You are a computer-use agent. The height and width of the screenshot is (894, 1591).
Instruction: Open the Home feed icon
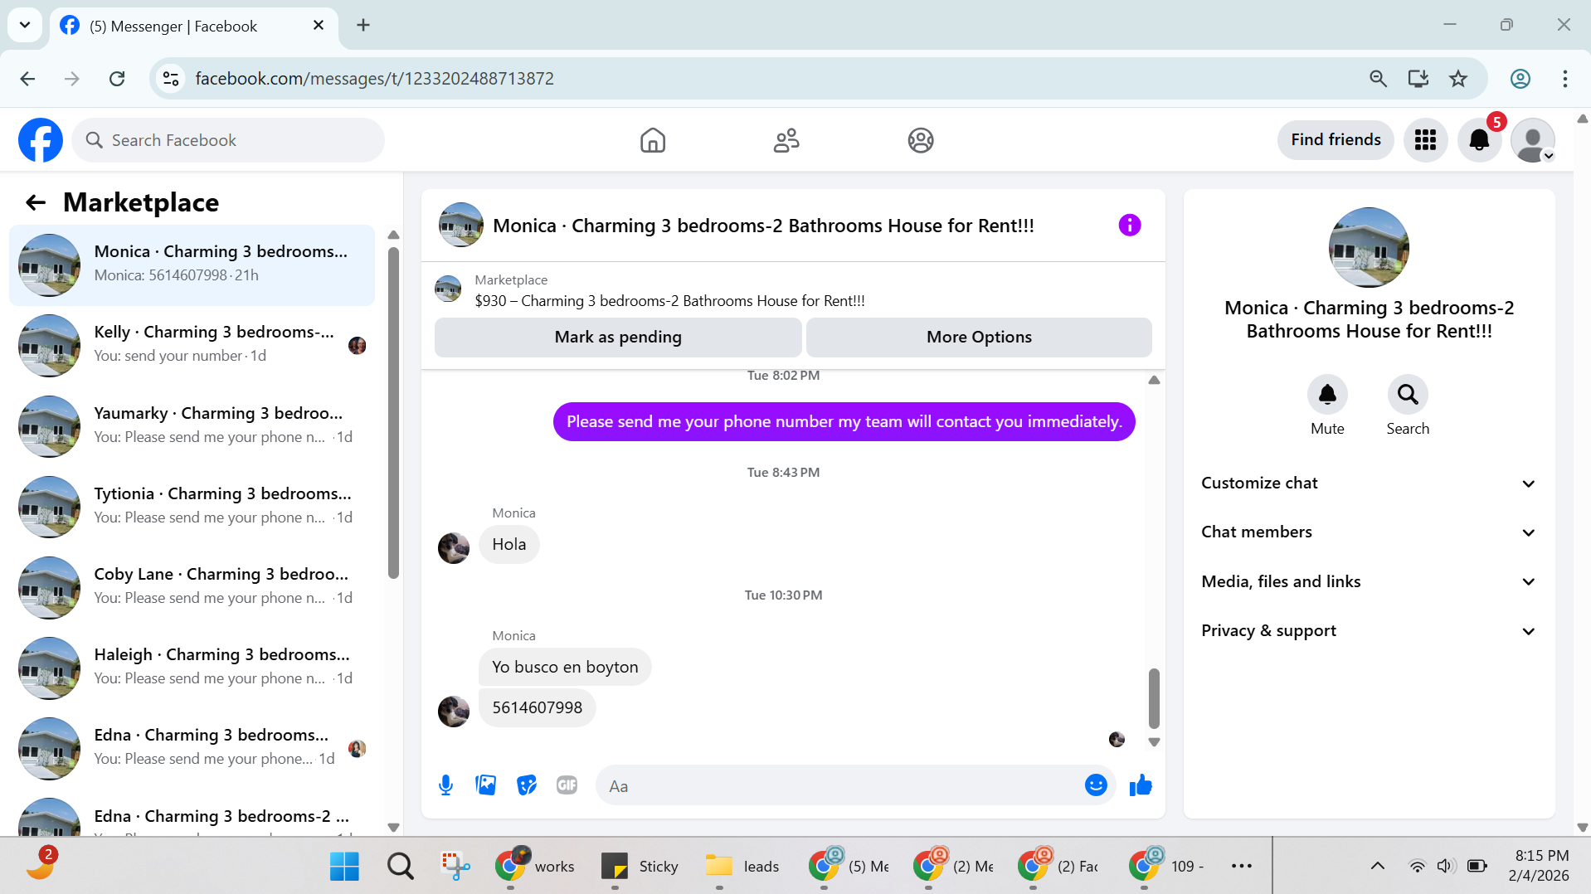pos(653,140)
